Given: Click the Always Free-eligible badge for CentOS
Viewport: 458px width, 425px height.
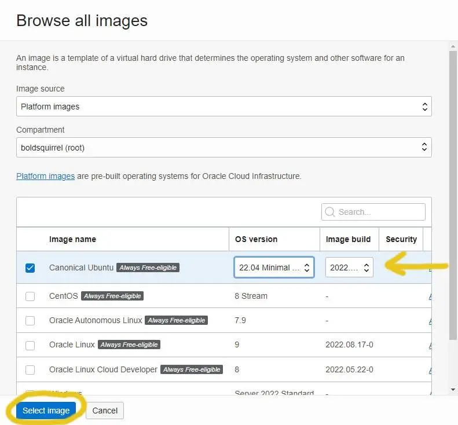Looking at the screenshot, I should tap(112, 296).
